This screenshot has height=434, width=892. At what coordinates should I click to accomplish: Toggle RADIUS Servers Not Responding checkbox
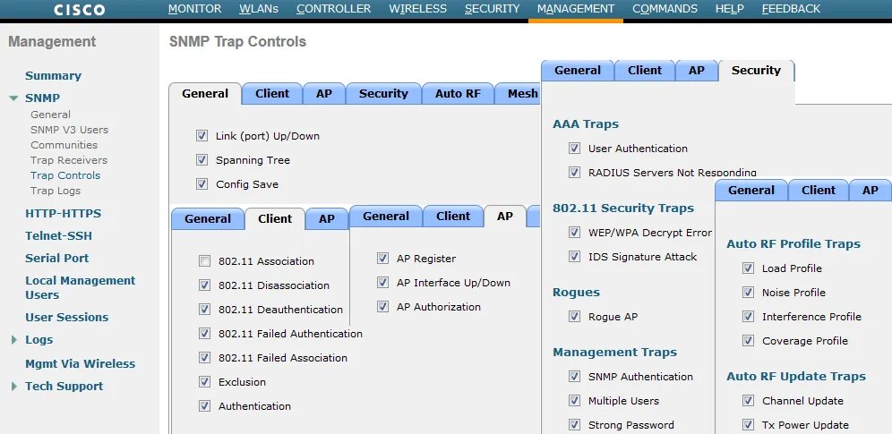[574, 172]
